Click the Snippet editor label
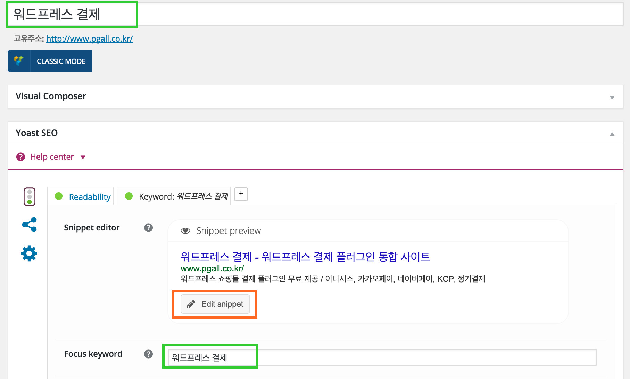Image resolution: width=630 pixels, height=379 pixels. (x=92, y=228)
